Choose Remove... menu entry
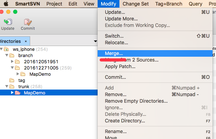Viewport: 216px width, 139px height. (155, 94)
